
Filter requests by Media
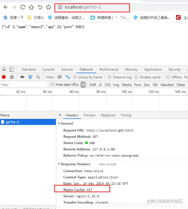click(x=127, y=85)
